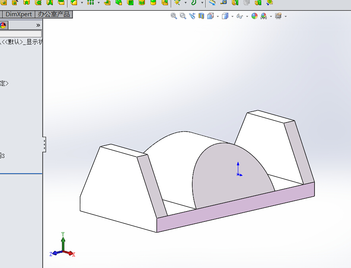Viewport: 351px width, 268px height.
Task: Click the Hole Wizard icon
Action: click(x=15, y=2)
